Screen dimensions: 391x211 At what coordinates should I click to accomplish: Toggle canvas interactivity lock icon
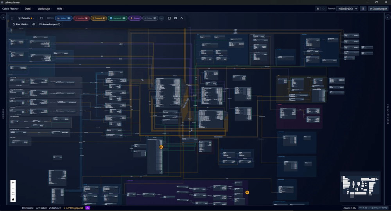[x=13, y=199]
